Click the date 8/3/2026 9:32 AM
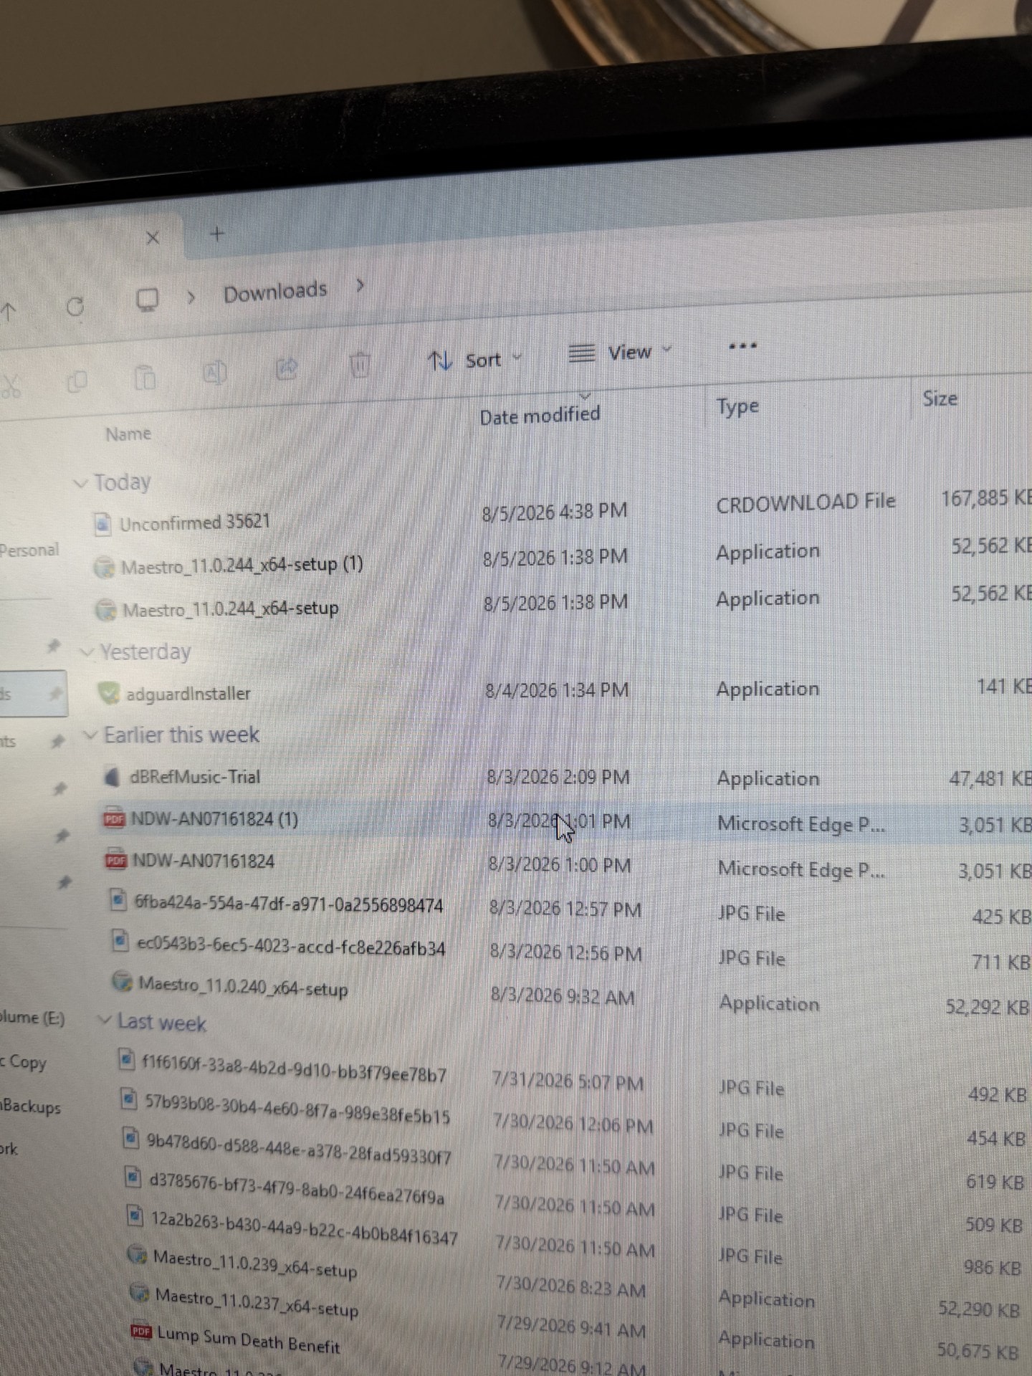The height and width of the screenshot is (1376, 1032). tap(563, 995)
